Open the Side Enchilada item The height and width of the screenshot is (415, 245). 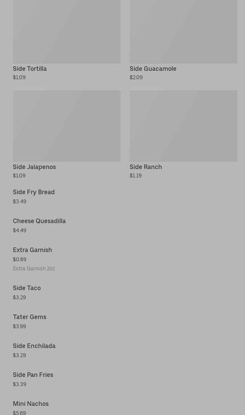point(34,346)
